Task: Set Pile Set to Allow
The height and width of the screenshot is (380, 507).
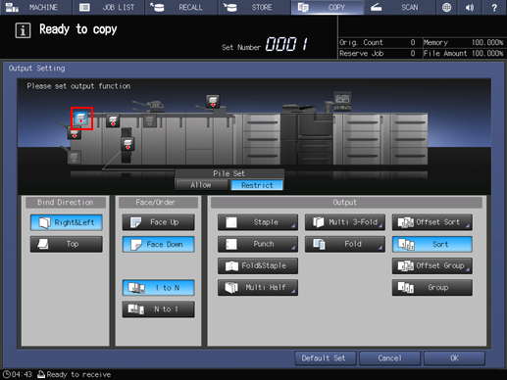Action: (201, 185)
